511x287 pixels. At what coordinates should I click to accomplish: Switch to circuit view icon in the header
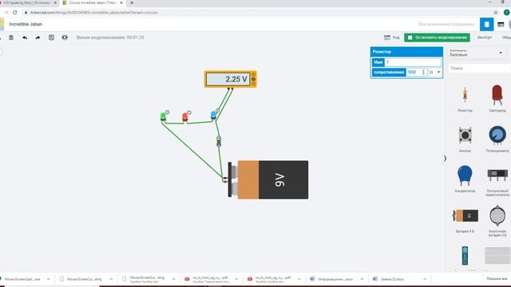coord(486,25)
